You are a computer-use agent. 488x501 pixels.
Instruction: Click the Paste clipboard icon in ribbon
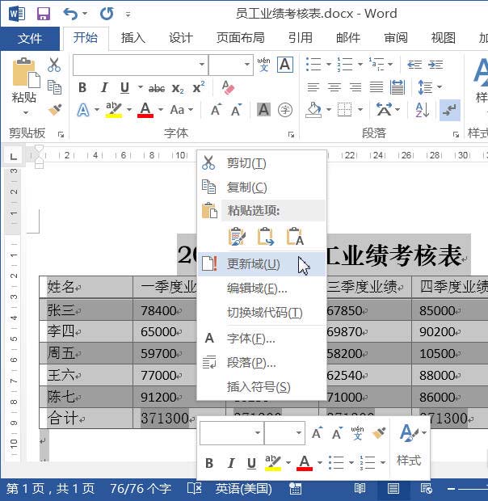click(x=24, y=81)
